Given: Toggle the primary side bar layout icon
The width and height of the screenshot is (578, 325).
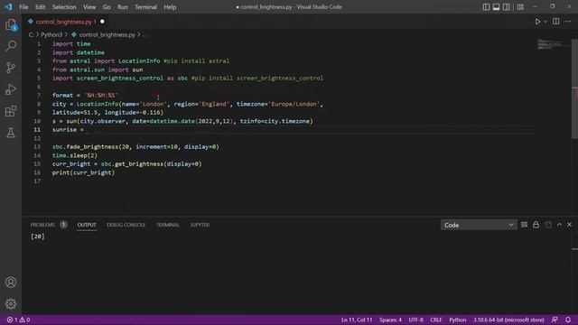Looking at the screenshot, I should click(x=486, y=7).
